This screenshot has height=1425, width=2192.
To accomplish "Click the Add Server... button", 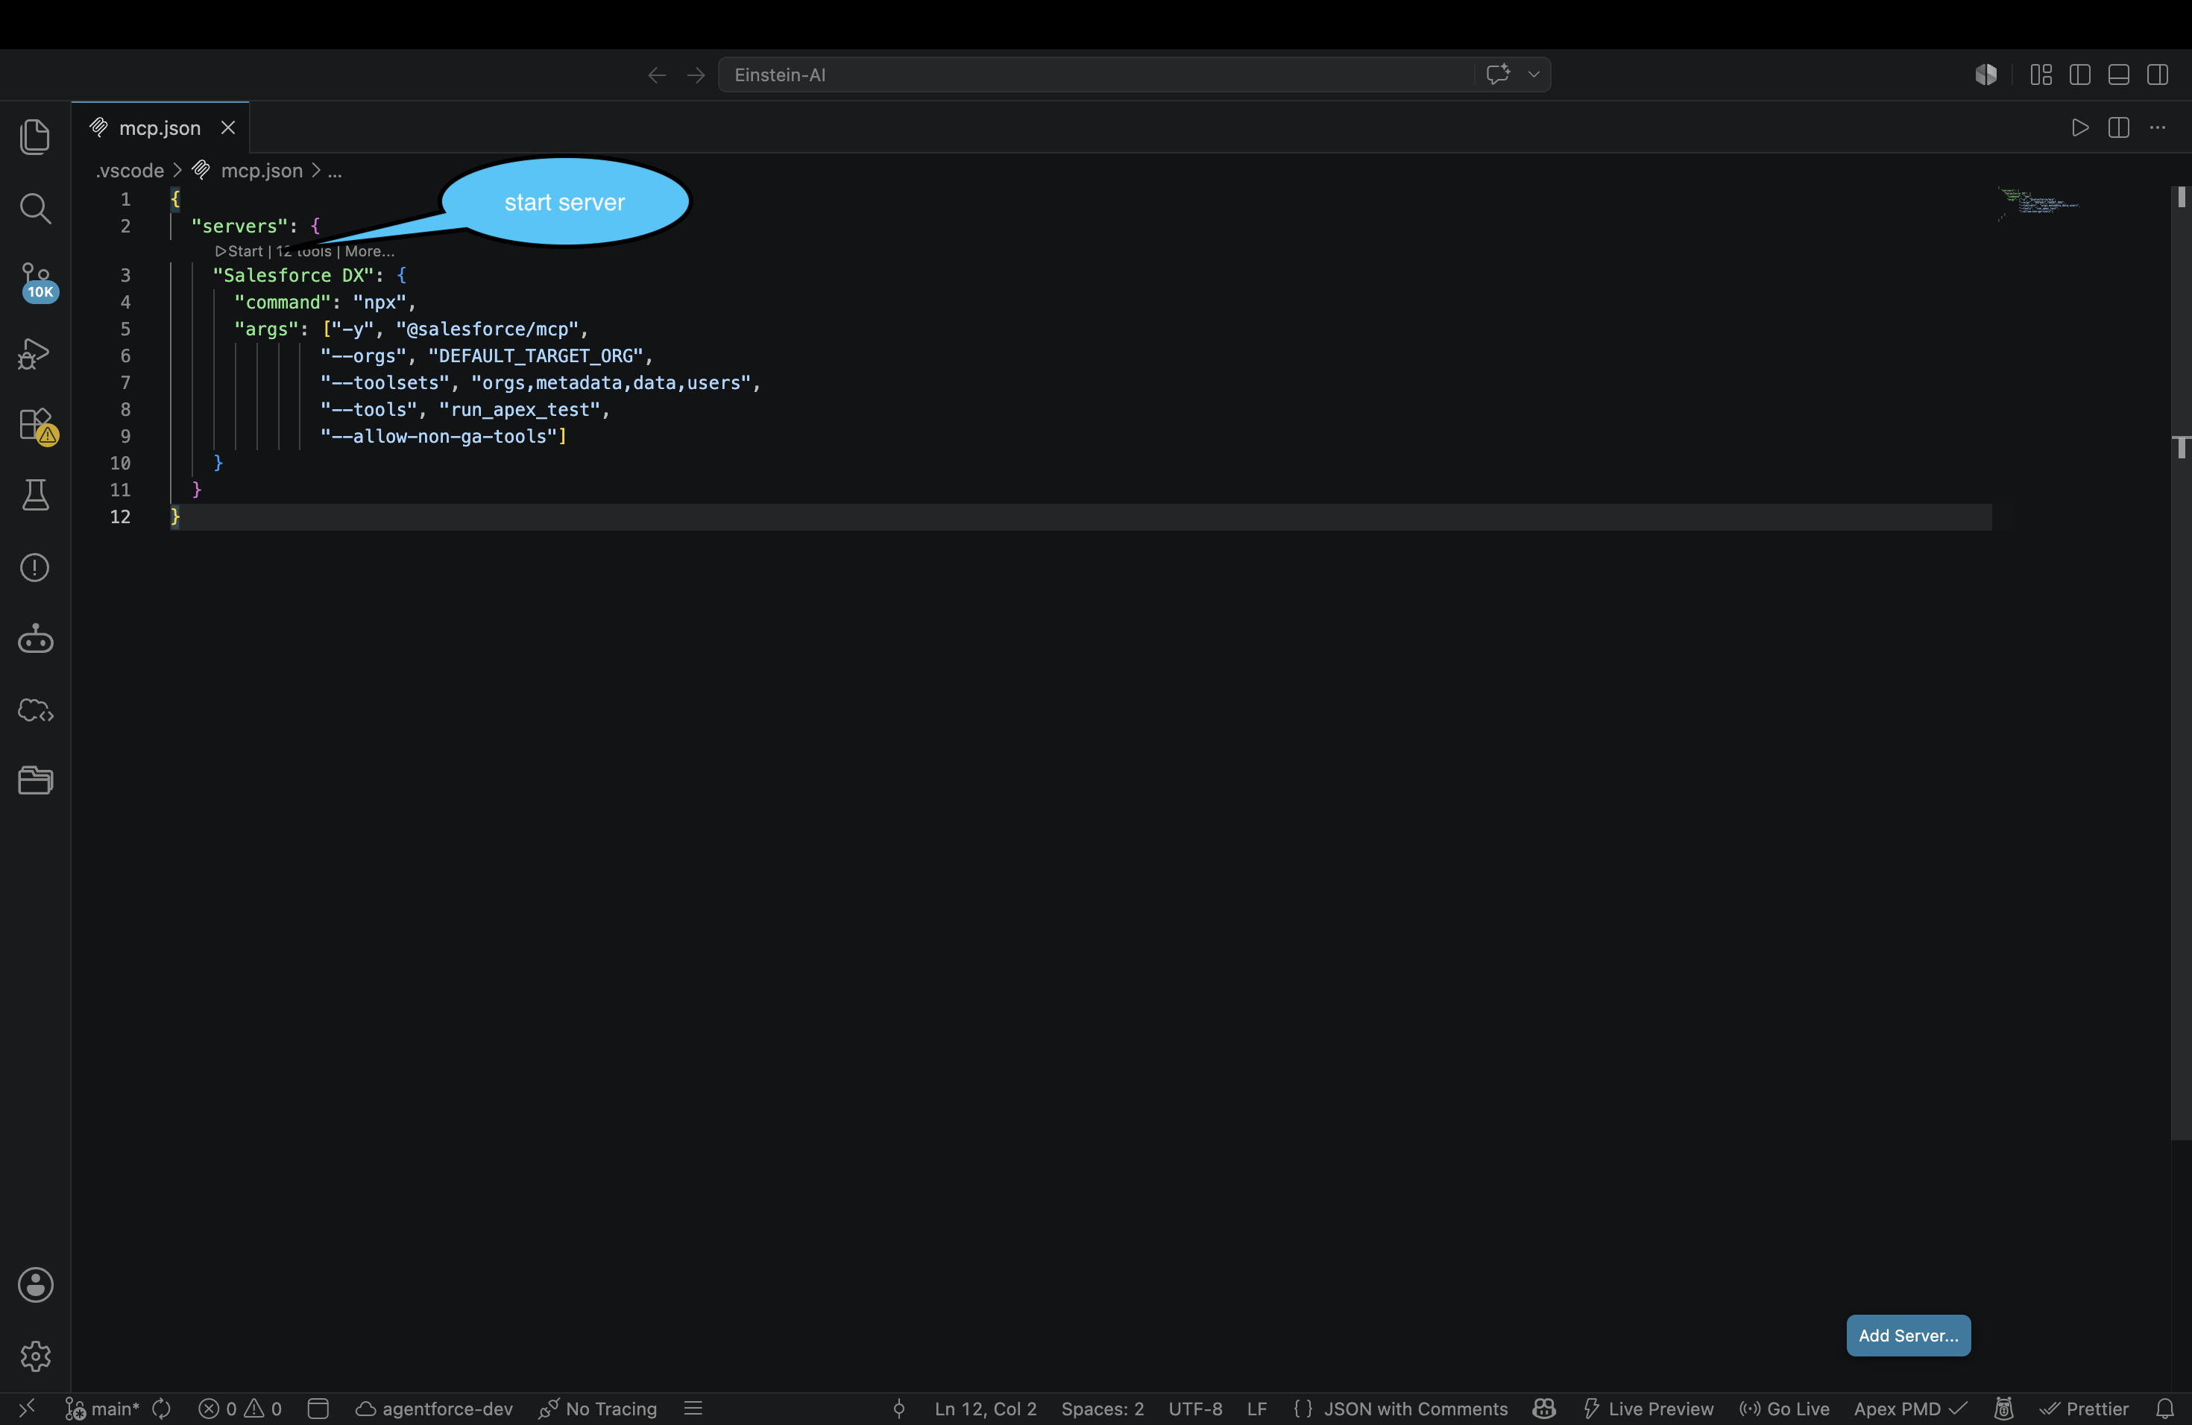I will 1909,1335.
